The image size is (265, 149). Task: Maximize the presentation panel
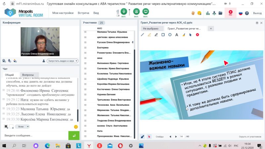(x=257, y=23)
